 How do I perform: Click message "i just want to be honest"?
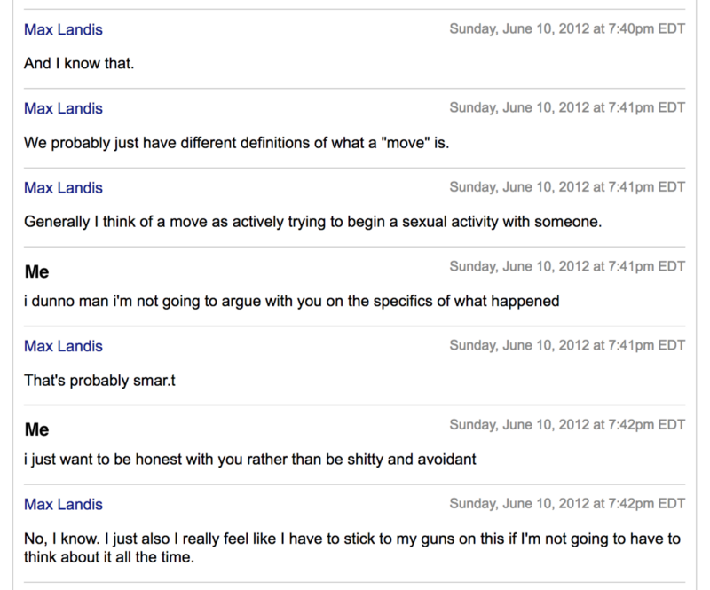click(x=250, y=460)
